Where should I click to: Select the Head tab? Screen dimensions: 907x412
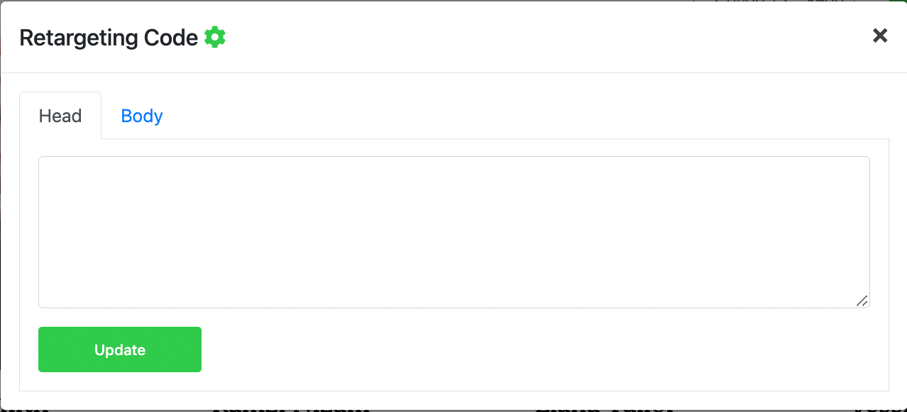pos(60,116)
